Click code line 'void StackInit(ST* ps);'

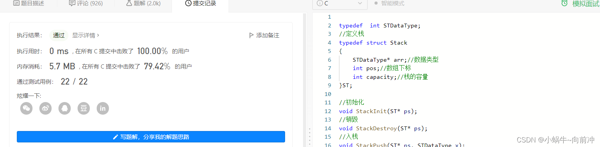click(x=378, y=111)
